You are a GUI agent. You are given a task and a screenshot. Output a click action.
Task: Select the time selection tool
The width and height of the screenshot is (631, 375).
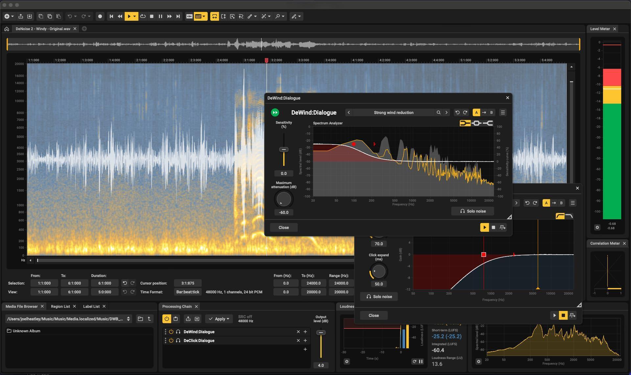tap(215, 16)
